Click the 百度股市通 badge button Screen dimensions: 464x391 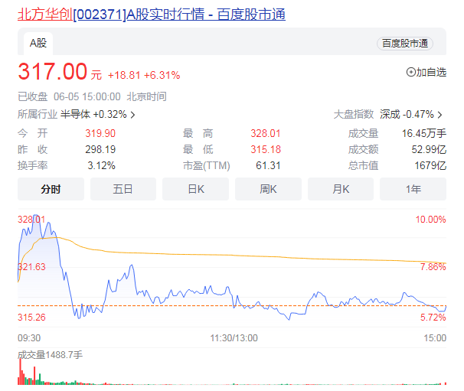pyautogui.click(x=404, y=44)
